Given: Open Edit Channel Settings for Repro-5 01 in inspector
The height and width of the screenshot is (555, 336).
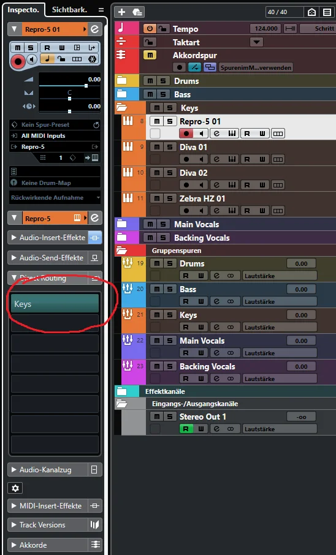Looking at the screenshot, I should tap(94, 29).
